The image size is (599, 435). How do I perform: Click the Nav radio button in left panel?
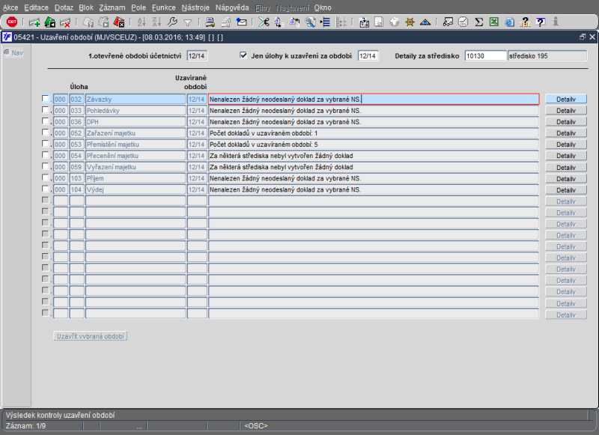(x=7, y=52)
